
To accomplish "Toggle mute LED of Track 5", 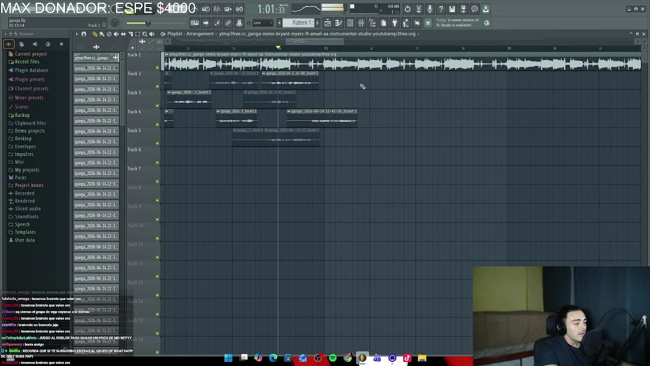I will 157,143.
